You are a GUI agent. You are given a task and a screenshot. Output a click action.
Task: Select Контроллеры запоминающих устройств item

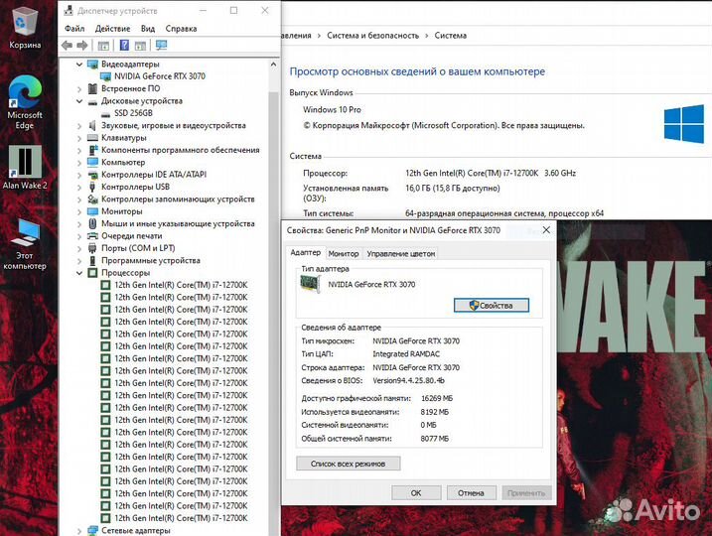178,199
